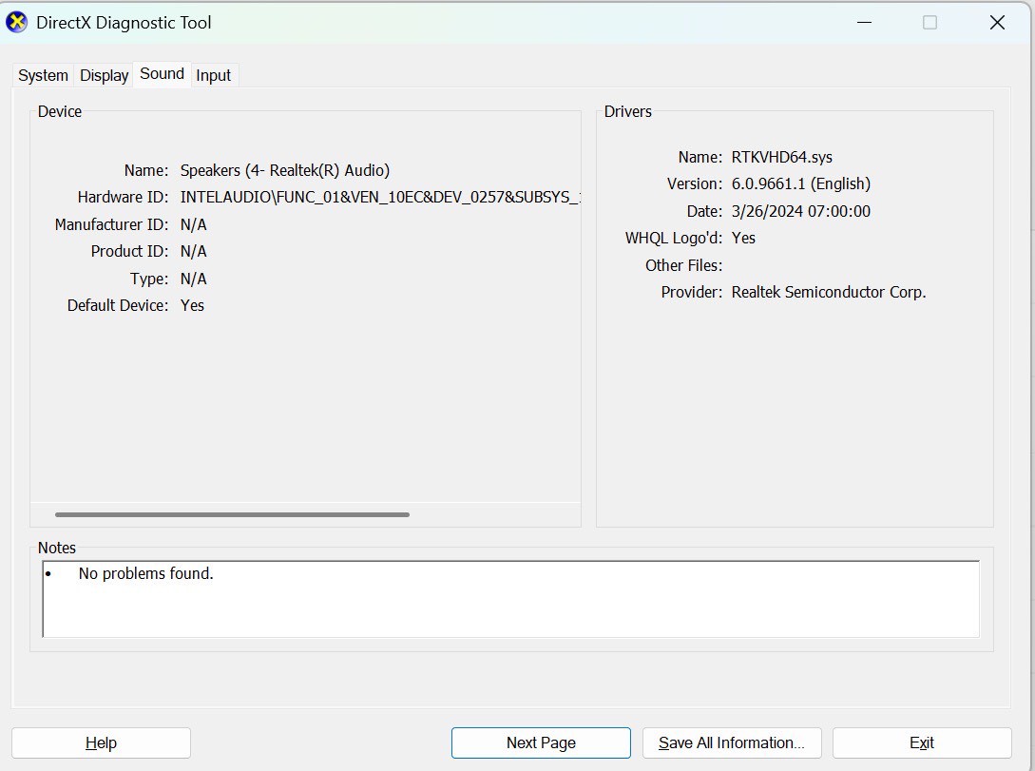Viewport: 1035px width, 771px height.
Task: Switch to the Display tab
Action: 103,75
